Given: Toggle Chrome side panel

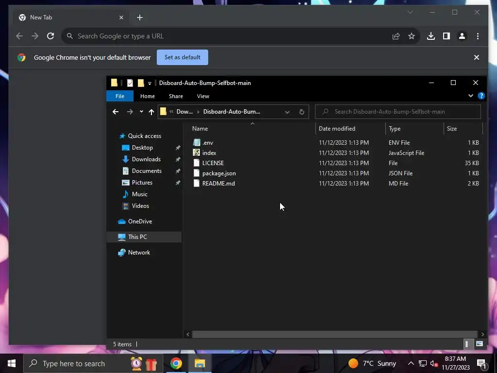Looking at the screenshot, I should pyautogui.click(x=447, y=36).
